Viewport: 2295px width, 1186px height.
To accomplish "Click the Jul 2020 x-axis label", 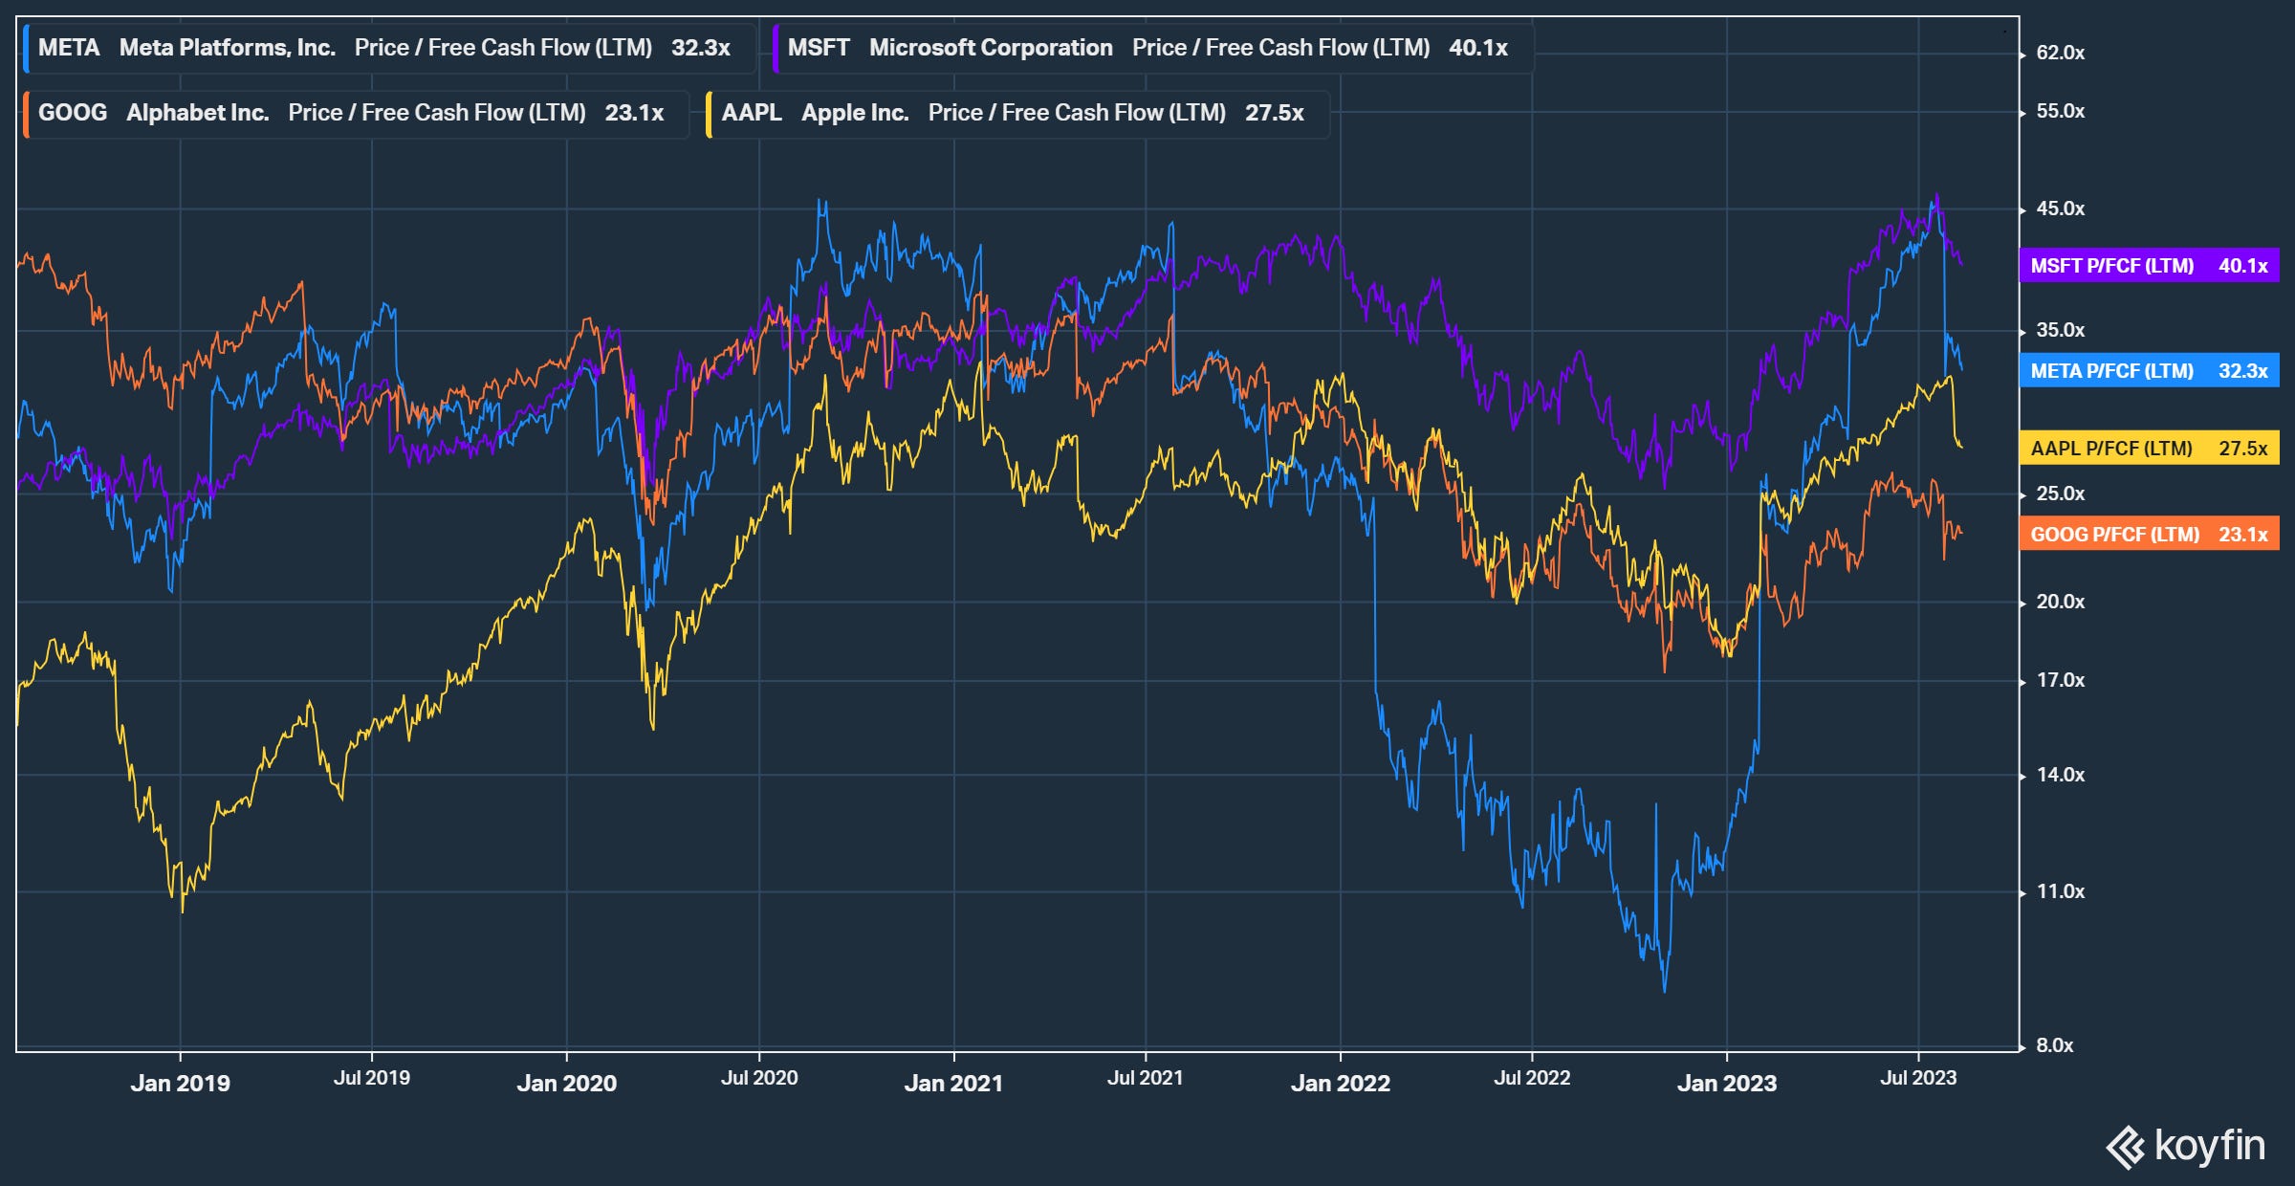I will (x=759, y=1078).
